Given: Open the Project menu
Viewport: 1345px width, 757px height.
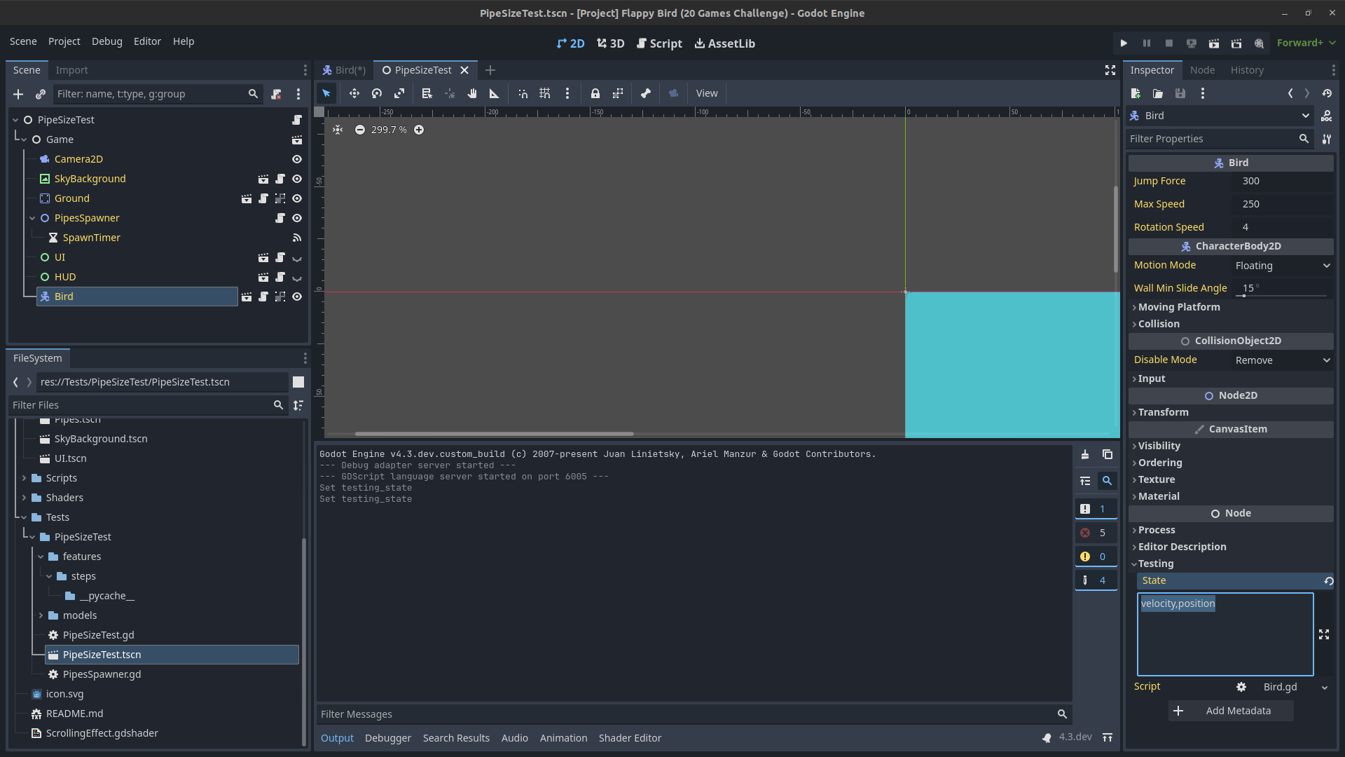Looking at the screenshot, I should click(64, 41).
